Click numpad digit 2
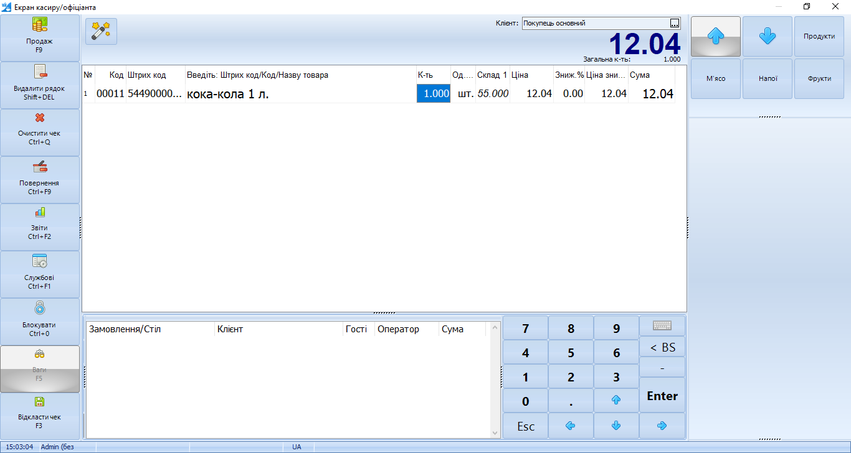851x453 pixels. coord(571,377)
